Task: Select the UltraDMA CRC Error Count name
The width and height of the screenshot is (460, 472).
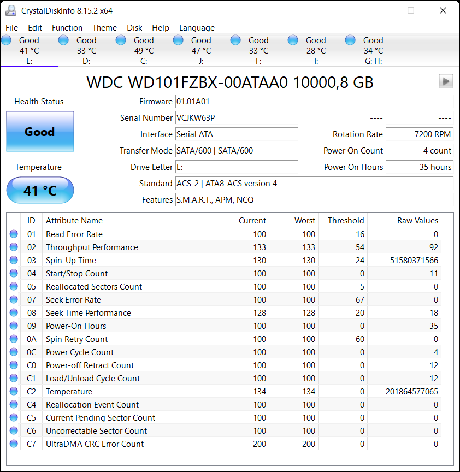Action: pos(95,444)
